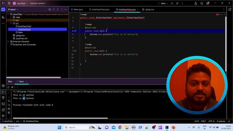
Task: Switch to IInterfaceTest.java tab
Action: click(99, 9)
